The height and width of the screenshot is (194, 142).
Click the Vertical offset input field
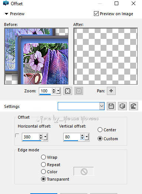point(72,137)
